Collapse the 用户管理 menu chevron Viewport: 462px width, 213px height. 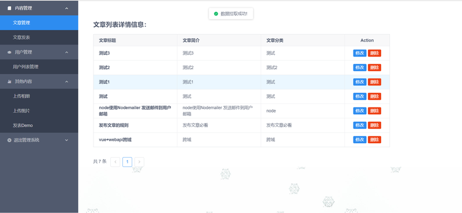pos(66,52)
